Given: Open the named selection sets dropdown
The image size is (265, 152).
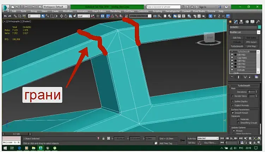Looking at the screenshot, I should point(140,16).
